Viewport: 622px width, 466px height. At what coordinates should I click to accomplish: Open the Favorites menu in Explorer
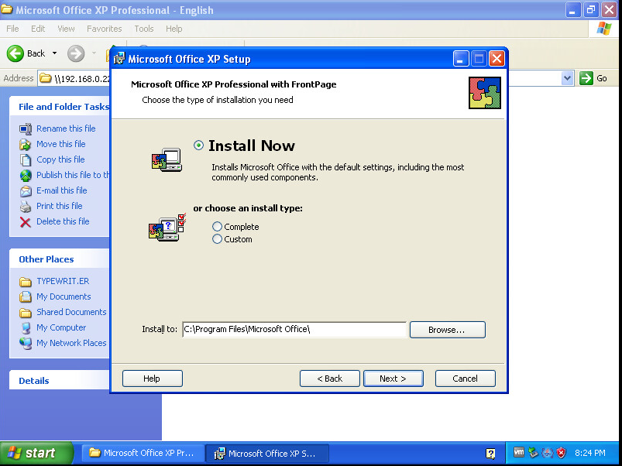[104, 29]
